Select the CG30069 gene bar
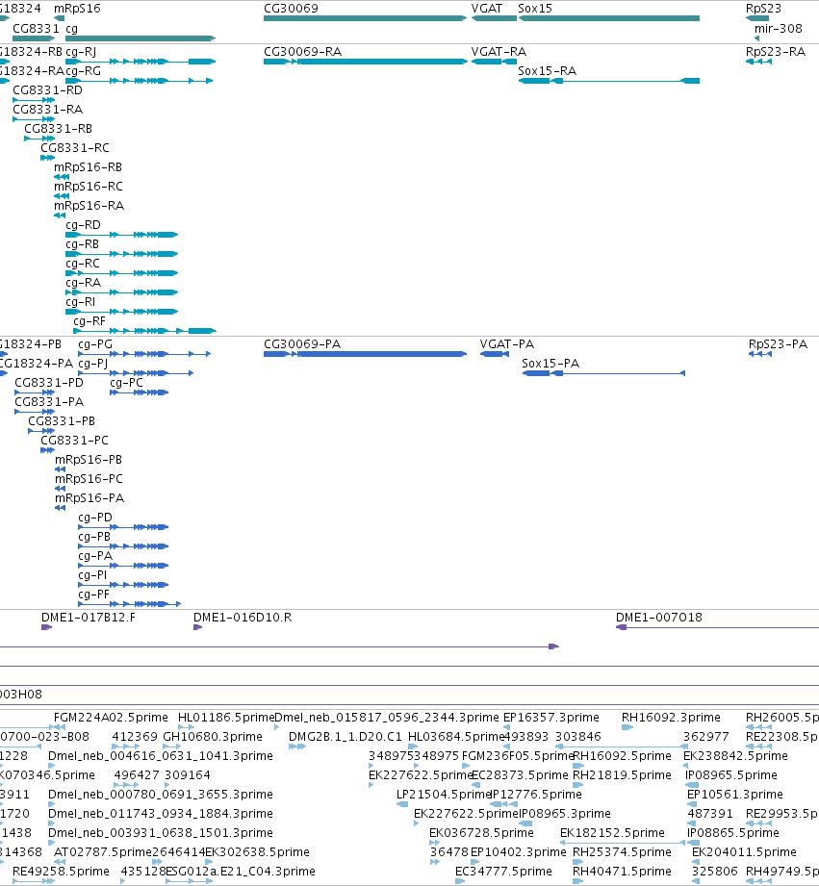 [365, 18]
